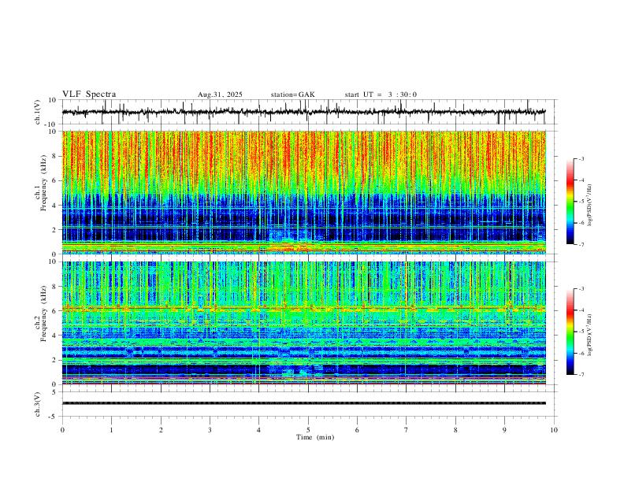The image size is (624, 482).
Task: Click the ch.1 "Frequency (kHz)" axis label
Action: point(44,183)
